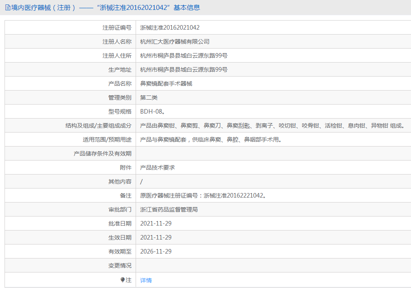Click the 生效日期 value 2021-11-29
Viewport: 411px width, 291px height.
click(156, 237)
